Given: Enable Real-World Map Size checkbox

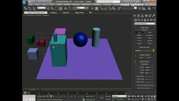Looking at the screenshot, I should click(x=136, y=88).
